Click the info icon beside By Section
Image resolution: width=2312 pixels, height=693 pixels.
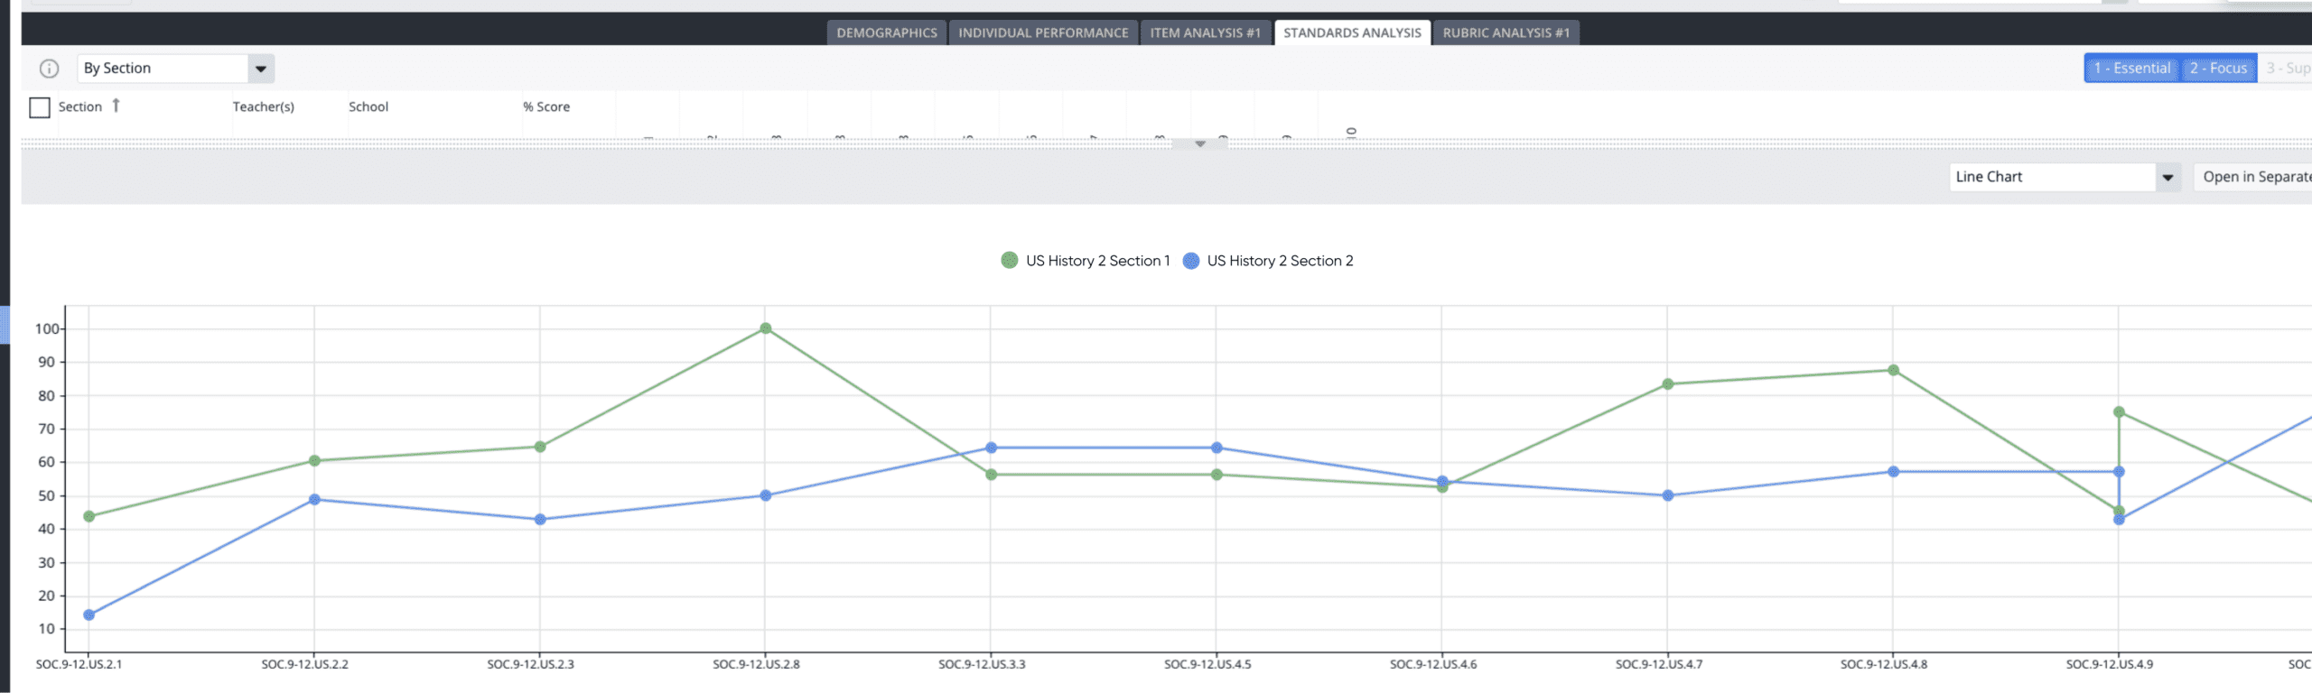[x=49, y=69]
